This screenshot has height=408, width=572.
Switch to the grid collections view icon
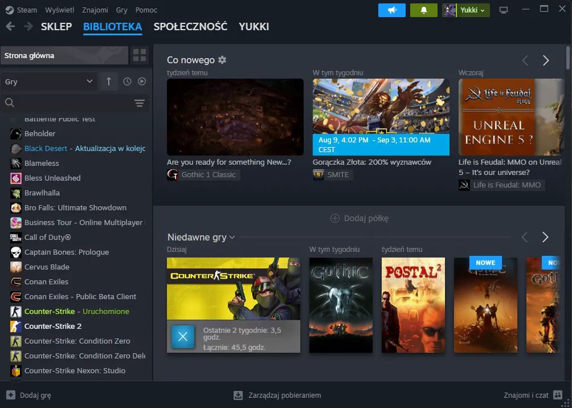click(139, 55)
